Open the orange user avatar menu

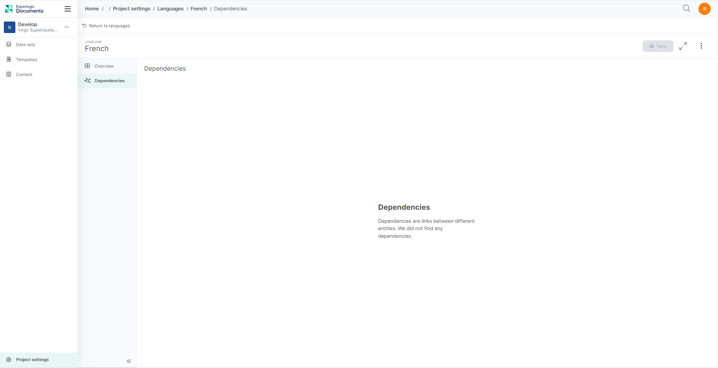tap(704, 9)
